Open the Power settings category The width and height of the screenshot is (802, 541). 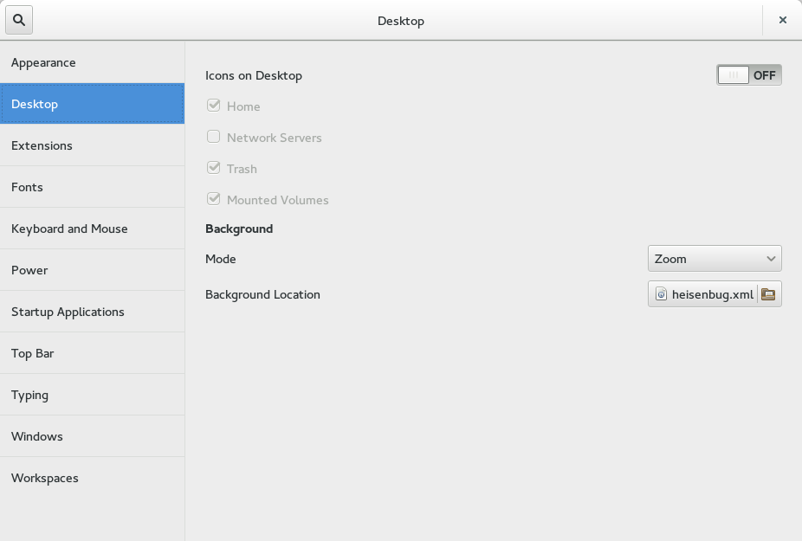[x=92, y=270]
